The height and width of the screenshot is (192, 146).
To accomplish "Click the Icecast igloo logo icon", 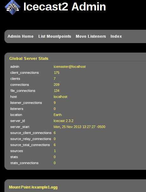I will click(13, 7).
